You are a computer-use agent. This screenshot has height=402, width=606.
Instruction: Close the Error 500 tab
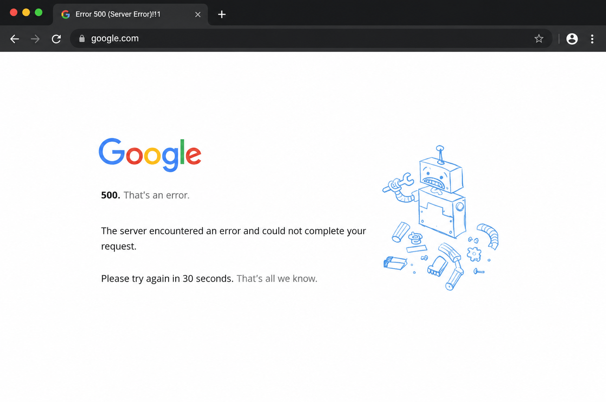click(198, 15)
